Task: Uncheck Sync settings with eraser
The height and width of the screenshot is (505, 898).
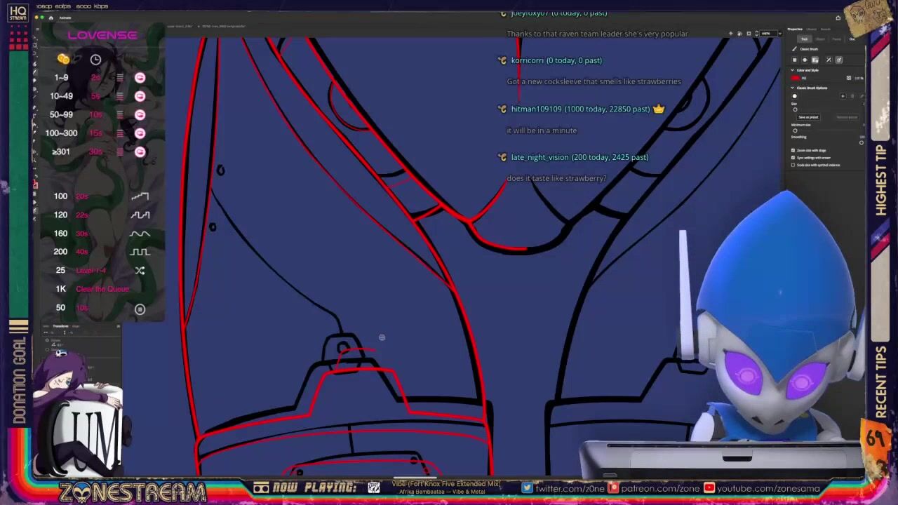Action: coord(793,158)
